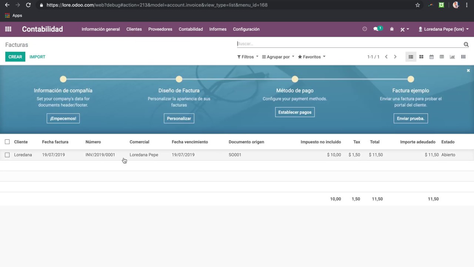
Task: Click the IMPORT button
Action: tap(37, 57)
